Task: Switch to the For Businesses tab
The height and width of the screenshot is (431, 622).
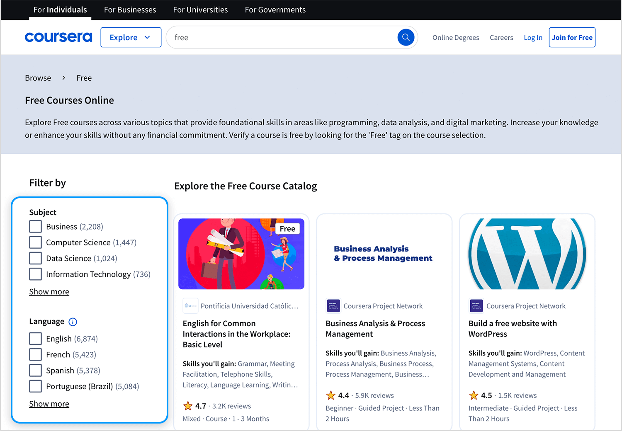Action: tap(130, 10)
